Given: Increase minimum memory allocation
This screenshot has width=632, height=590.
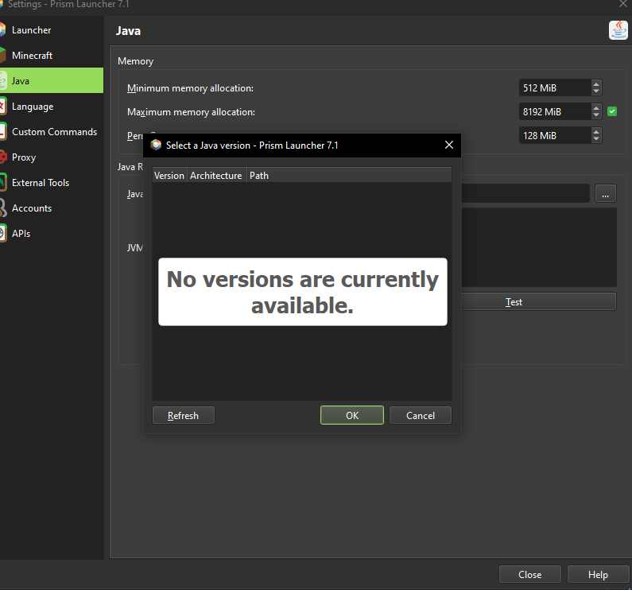Looking at the screenshot, I should [596, 83].
